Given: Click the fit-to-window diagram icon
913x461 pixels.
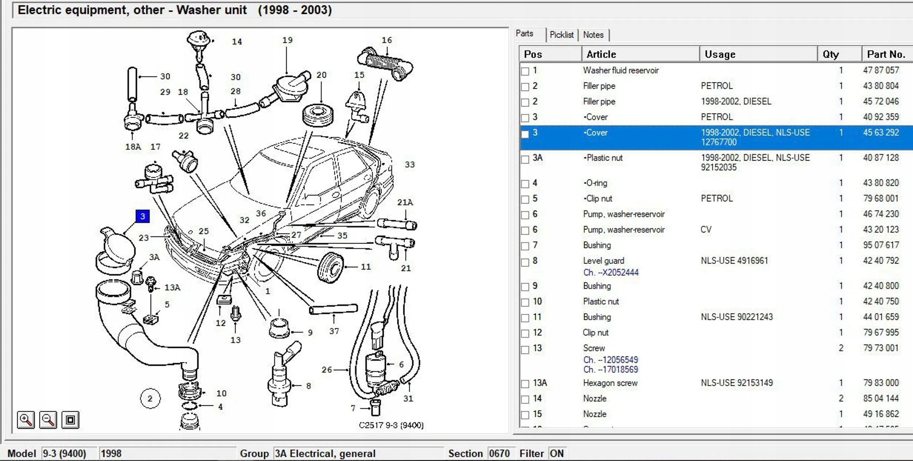Looking at the screenshot, I should coord(70,420).
